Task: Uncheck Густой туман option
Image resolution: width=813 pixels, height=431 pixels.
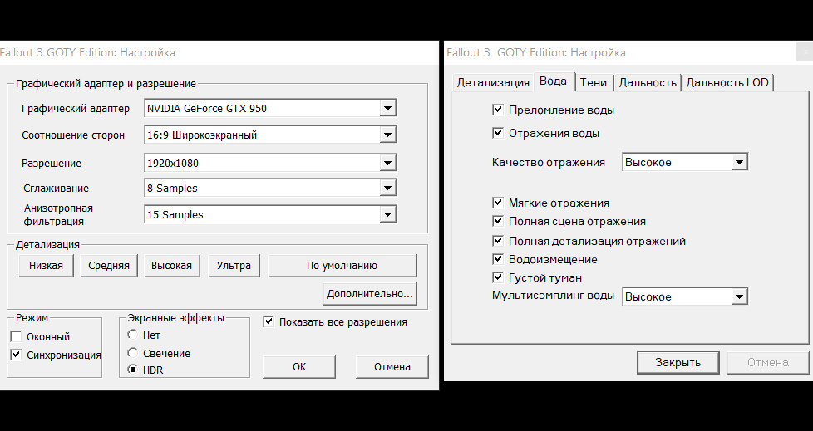Action: tap(498, 277)
